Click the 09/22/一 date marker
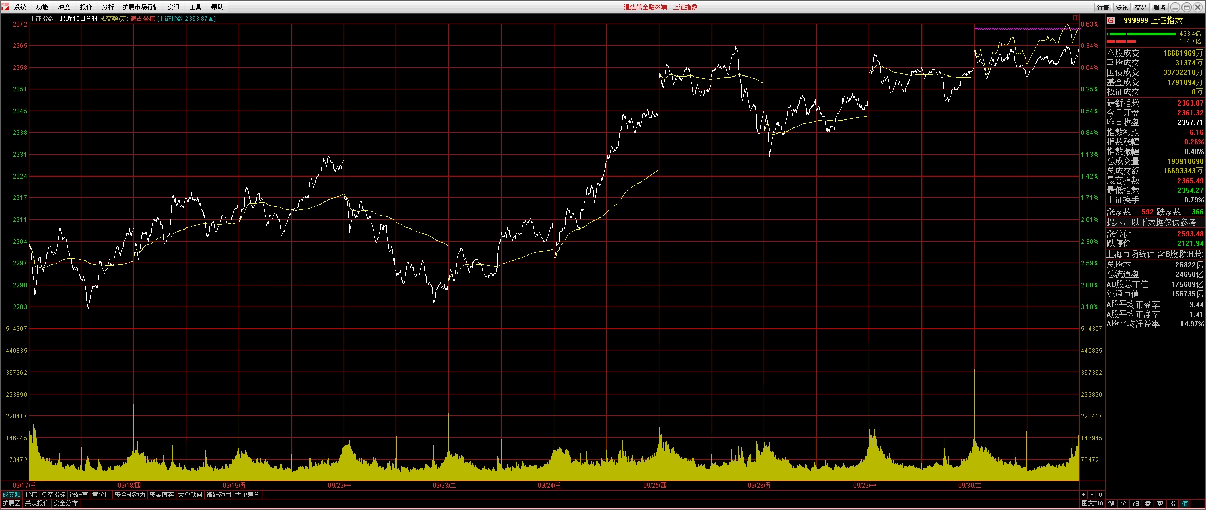 click(340, 486)
